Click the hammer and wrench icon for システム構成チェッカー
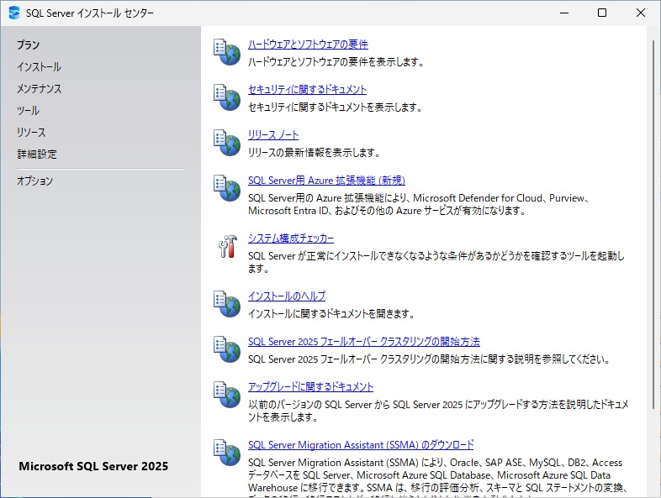The width and height of the screenshot is (661, 498). tap(228, 246)
